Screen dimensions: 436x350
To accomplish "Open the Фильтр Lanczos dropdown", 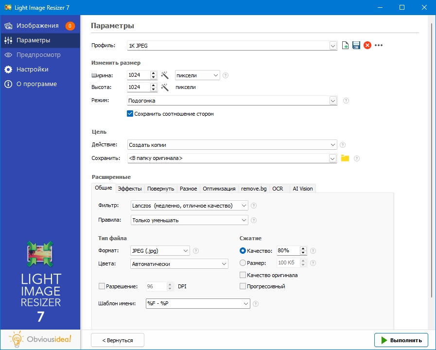I will (x=190, y=206).
